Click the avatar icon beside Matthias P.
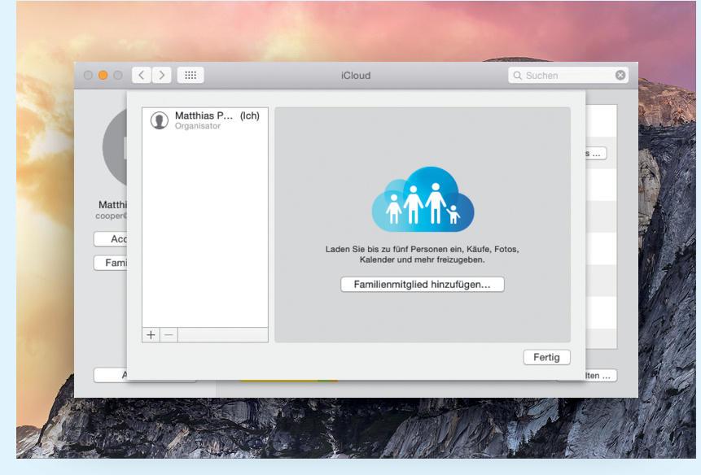The image size is (701, 475). [x=159, y=120]
